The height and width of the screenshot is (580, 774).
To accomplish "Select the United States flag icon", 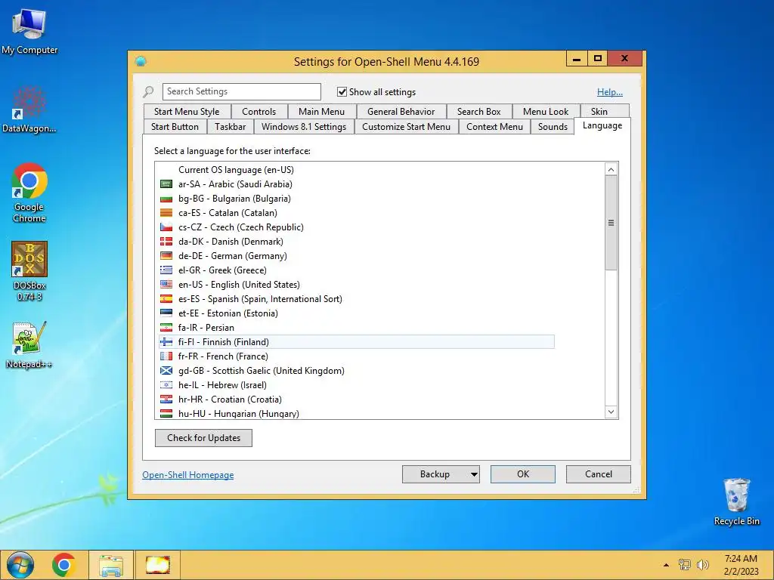I will [166, 284].
